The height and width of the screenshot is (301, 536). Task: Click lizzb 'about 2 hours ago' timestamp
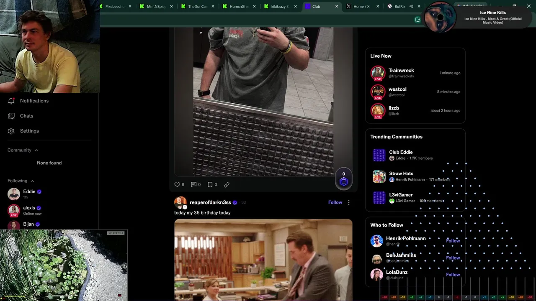click(x=446, y=110)
